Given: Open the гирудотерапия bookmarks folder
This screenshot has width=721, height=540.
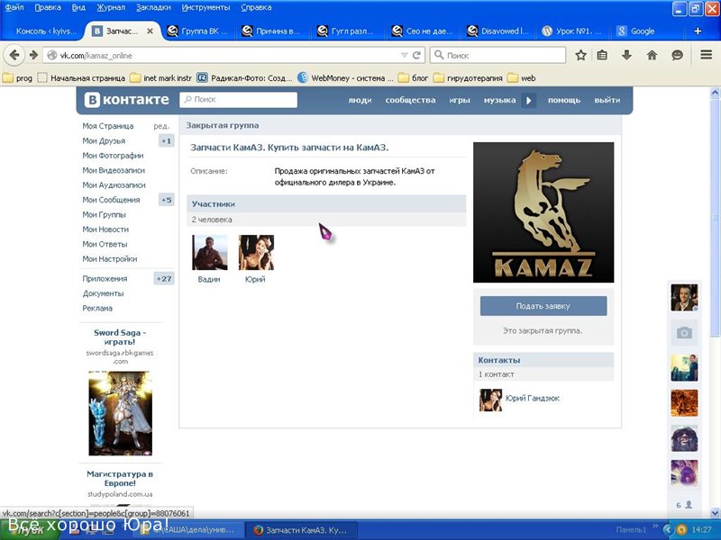Looking at the screenshot, I should (x=468, y=78).
